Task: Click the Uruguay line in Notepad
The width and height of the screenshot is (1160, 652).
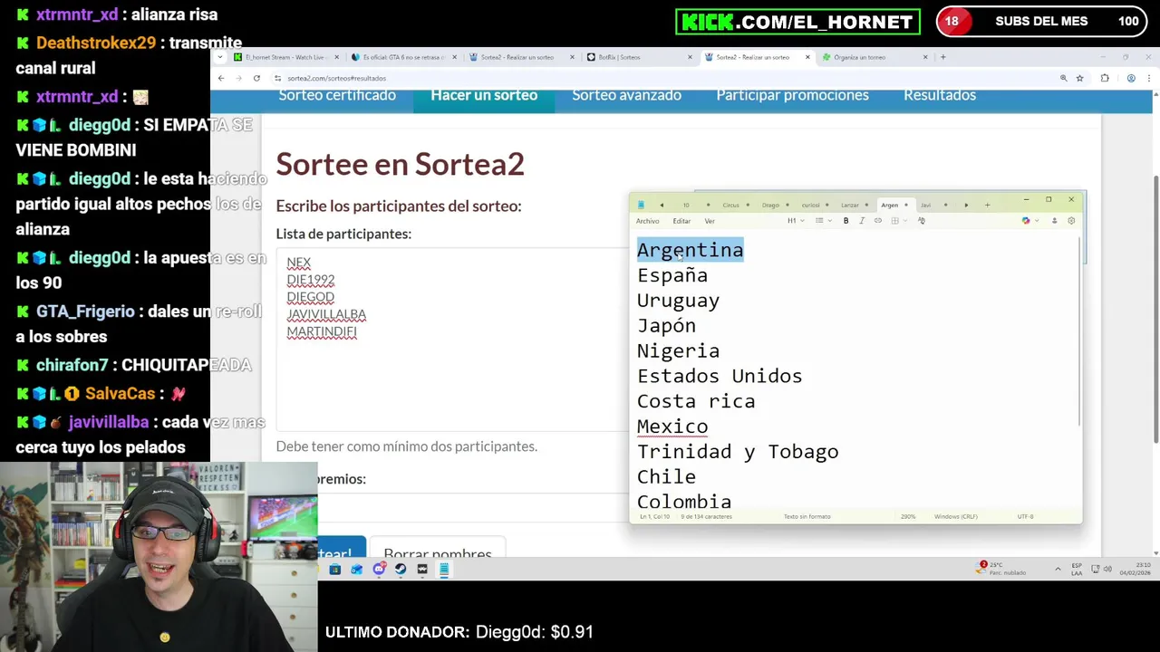Action: pos(678,301)
